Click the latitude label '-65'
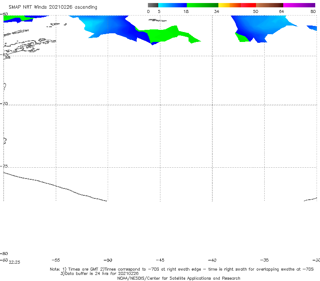The image size is (320, 281). pyautogui.click(x=4, y=54)
